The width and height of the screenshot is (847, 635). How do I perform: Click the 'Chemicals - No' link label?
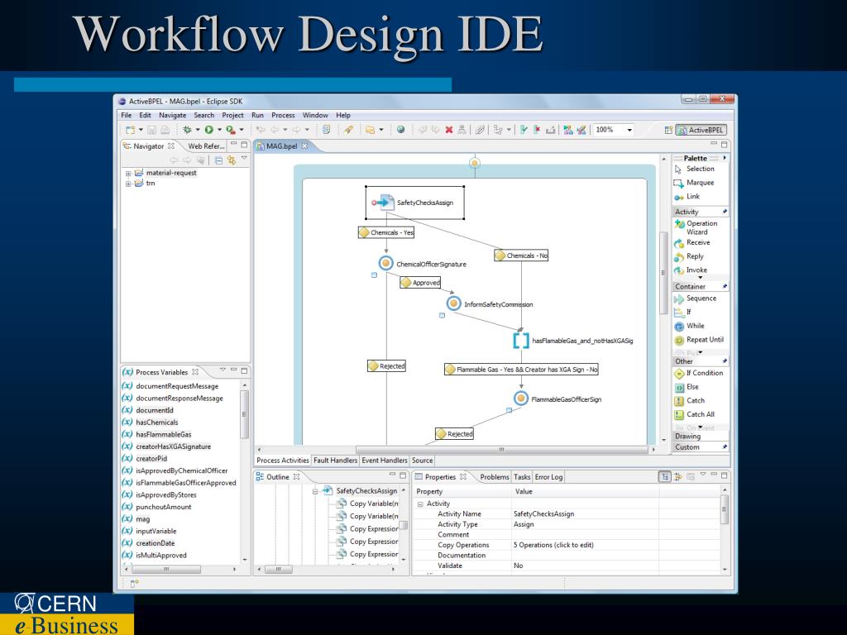[x=522, y=255]
